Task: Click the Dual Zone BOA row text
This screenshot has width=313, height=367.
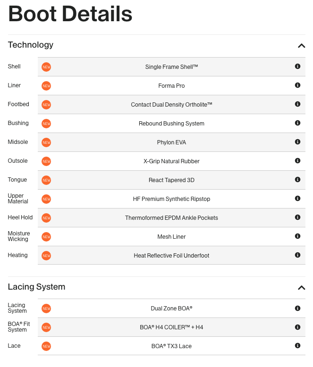Action: (x=171, y=309)
